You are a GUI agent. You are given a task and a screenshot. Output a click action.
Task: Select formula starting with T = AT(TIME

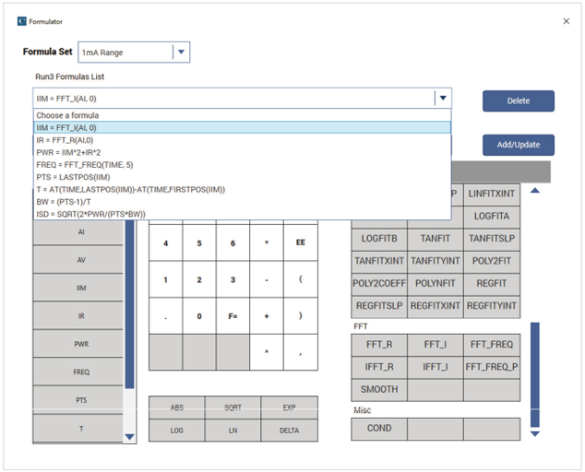coord(242,189)
